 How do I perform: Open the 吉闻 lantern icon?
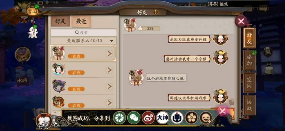(32, 12)
